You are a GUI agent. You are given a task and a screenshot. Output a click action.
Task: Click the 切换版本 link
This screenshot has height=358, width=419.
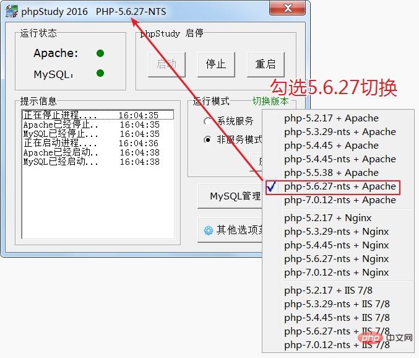(270, 101)
